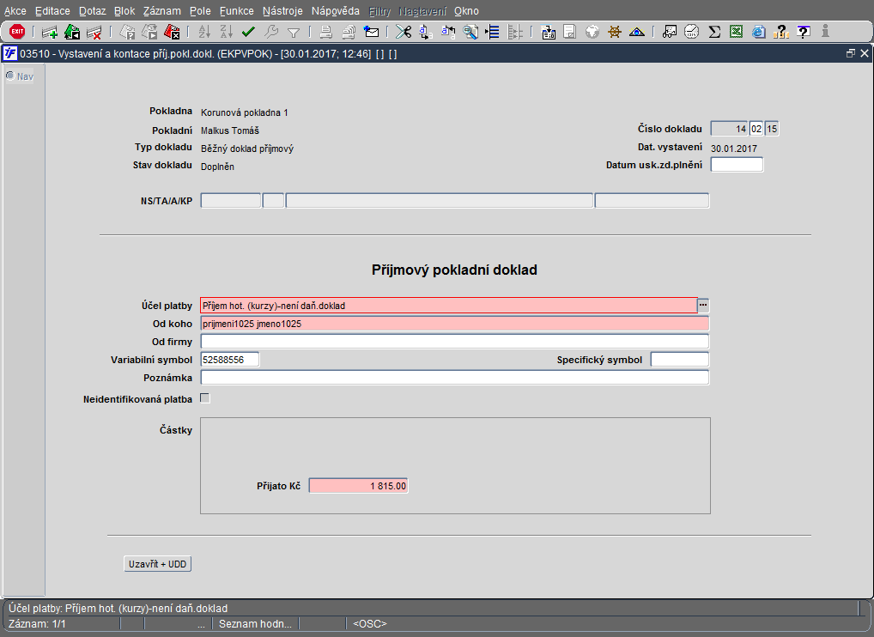Click the question mark with boxes icon

click(781, 33)
